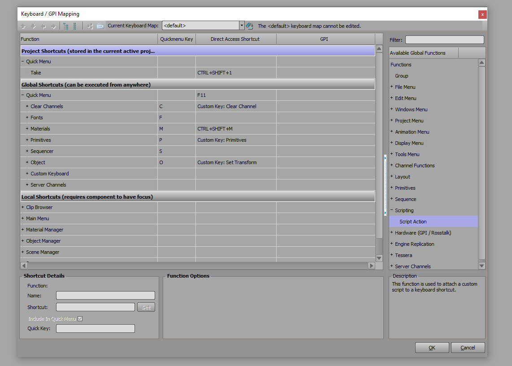Click the expand all tree icon
Screen dimensions: 512x366
(x=65, y=26)
